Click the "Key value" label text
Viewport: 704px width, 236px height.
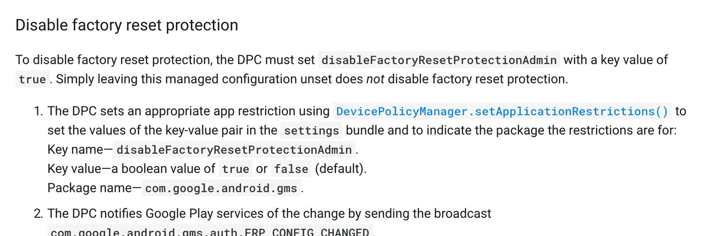tap(75, 169)
